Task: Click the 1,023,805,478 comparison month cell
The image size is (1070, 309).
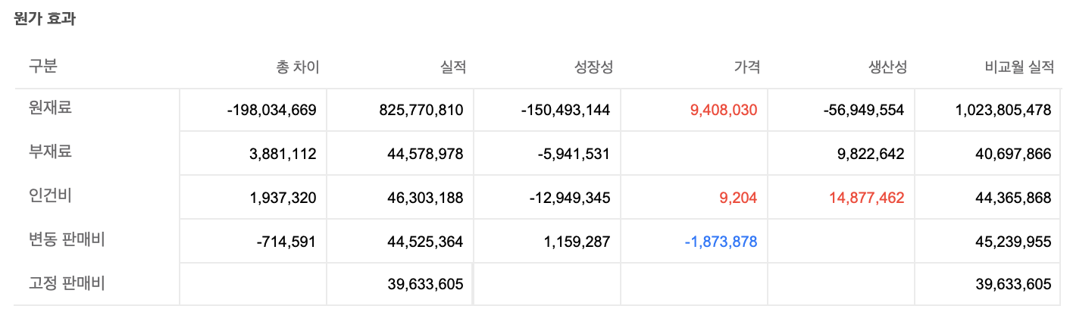Action: coord(1003,110)
